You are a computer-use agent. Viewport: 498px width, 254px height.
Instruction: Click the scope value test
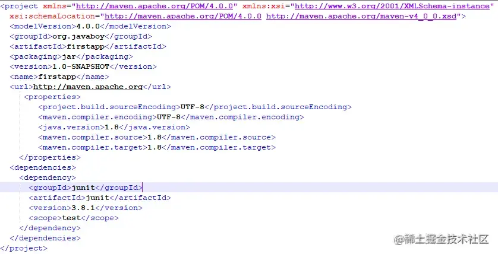click(71, 218)
